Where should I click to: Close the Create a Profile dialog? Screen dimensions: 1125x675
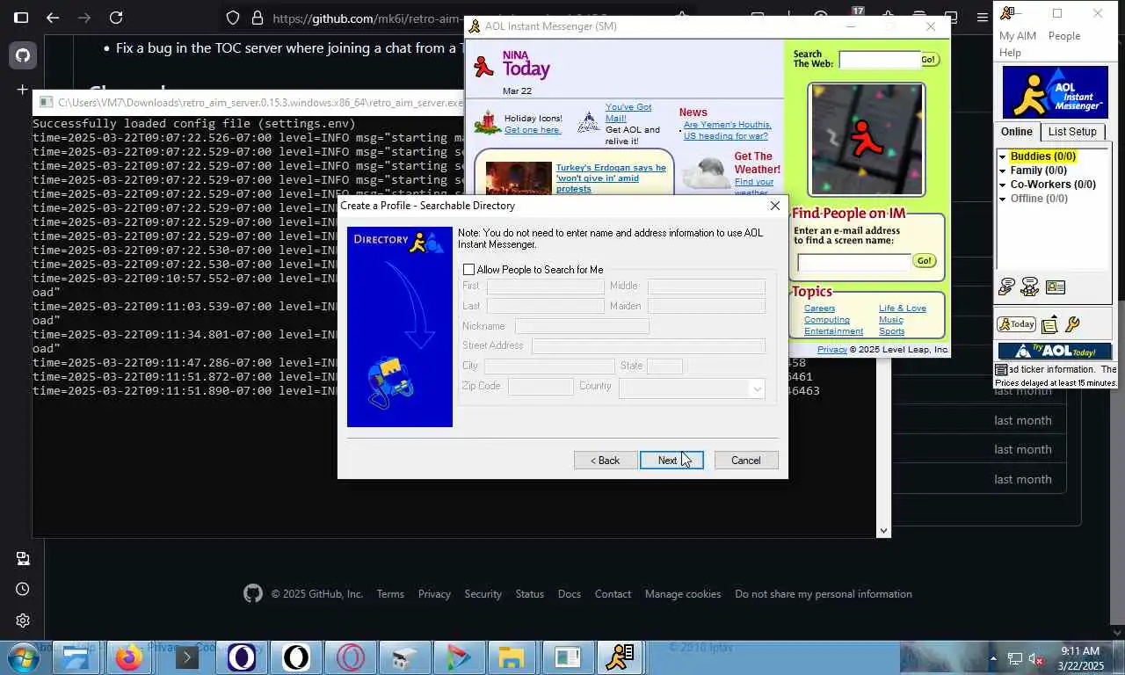point(774,206)
